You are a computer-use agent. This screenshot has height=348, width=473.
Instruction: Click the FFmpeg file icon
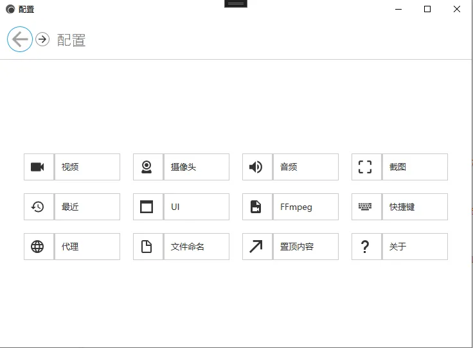tap(256, 207)
